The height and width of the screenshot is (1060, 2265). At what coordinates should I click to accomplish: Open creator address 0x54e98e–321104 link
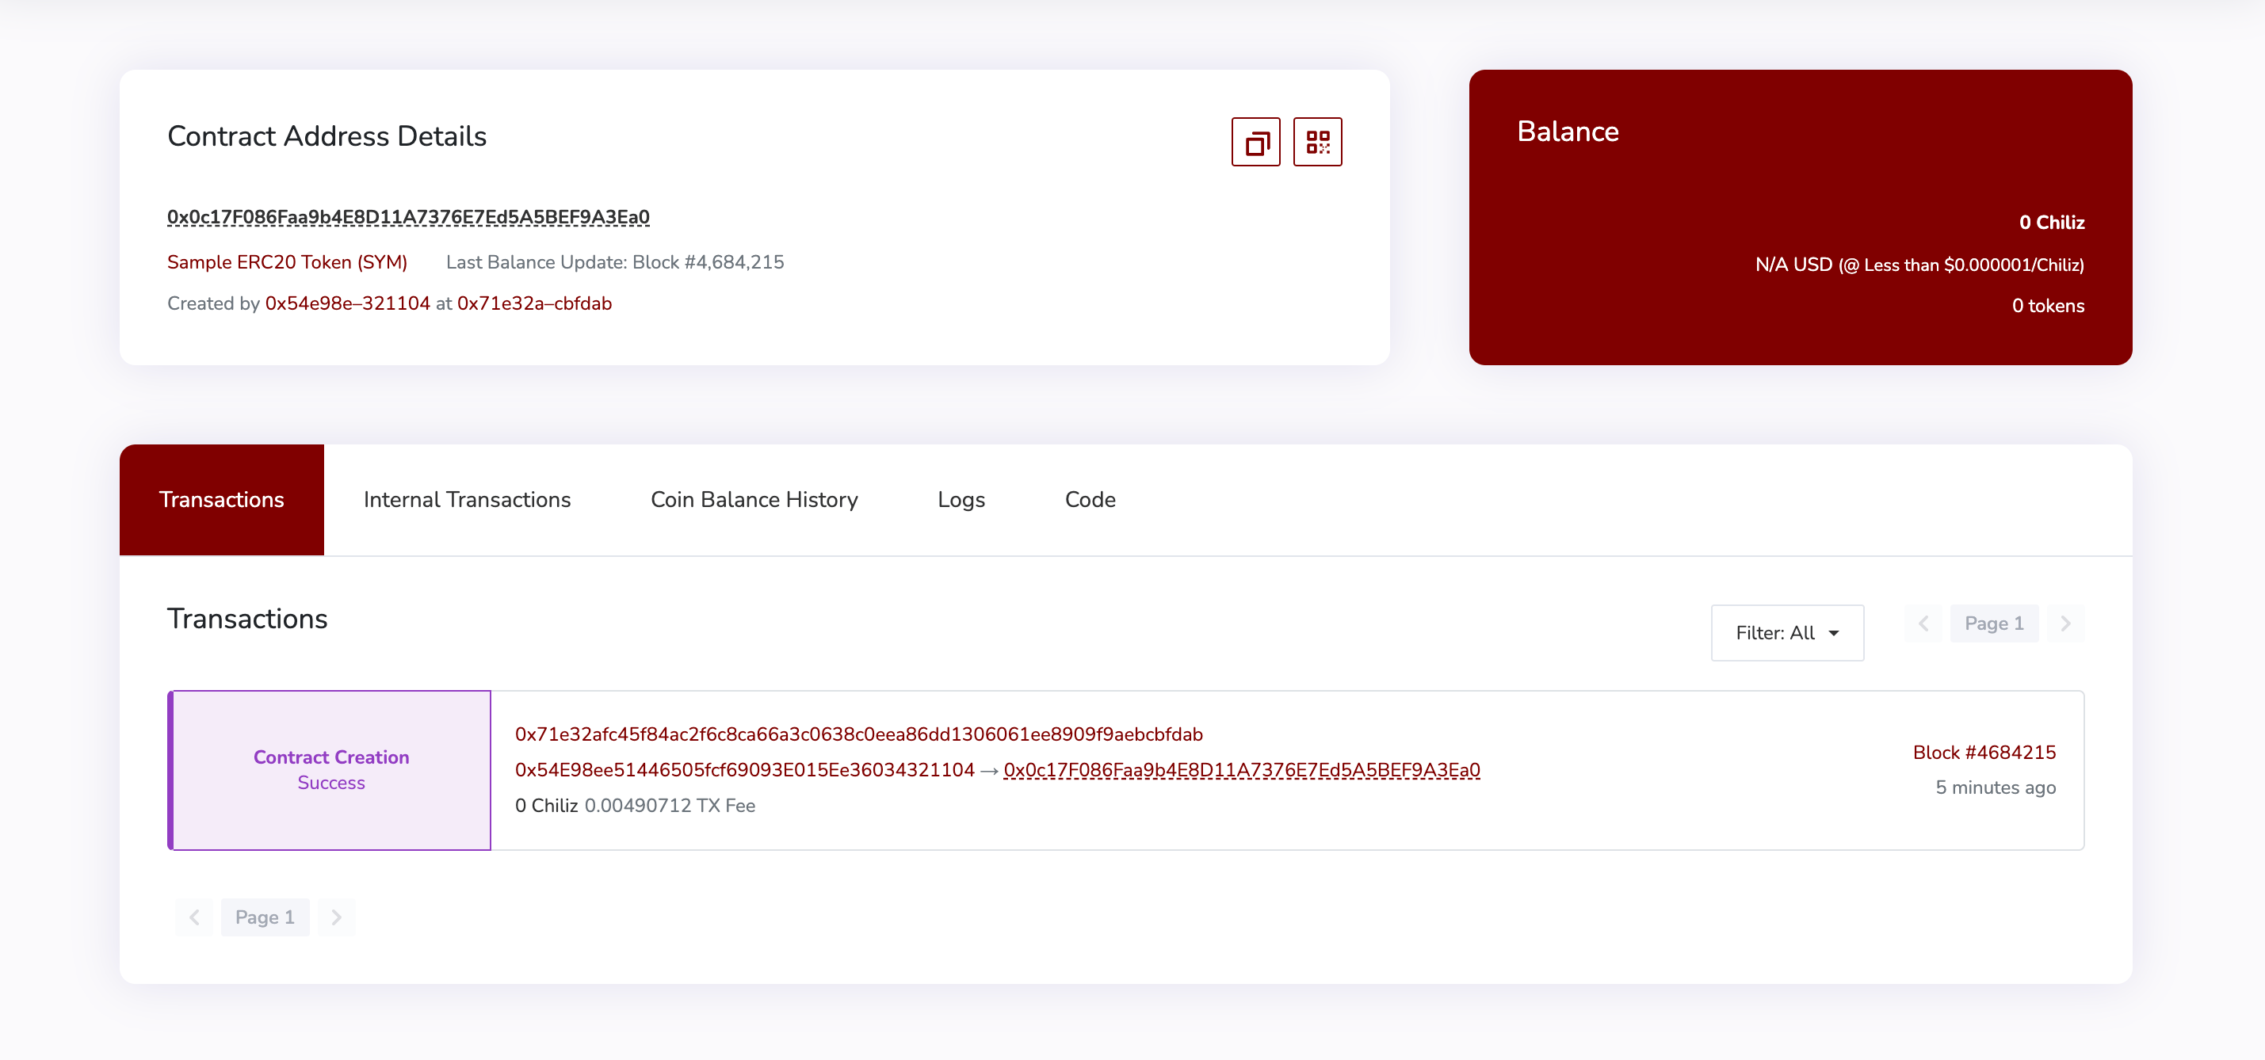tap(347, 303)
